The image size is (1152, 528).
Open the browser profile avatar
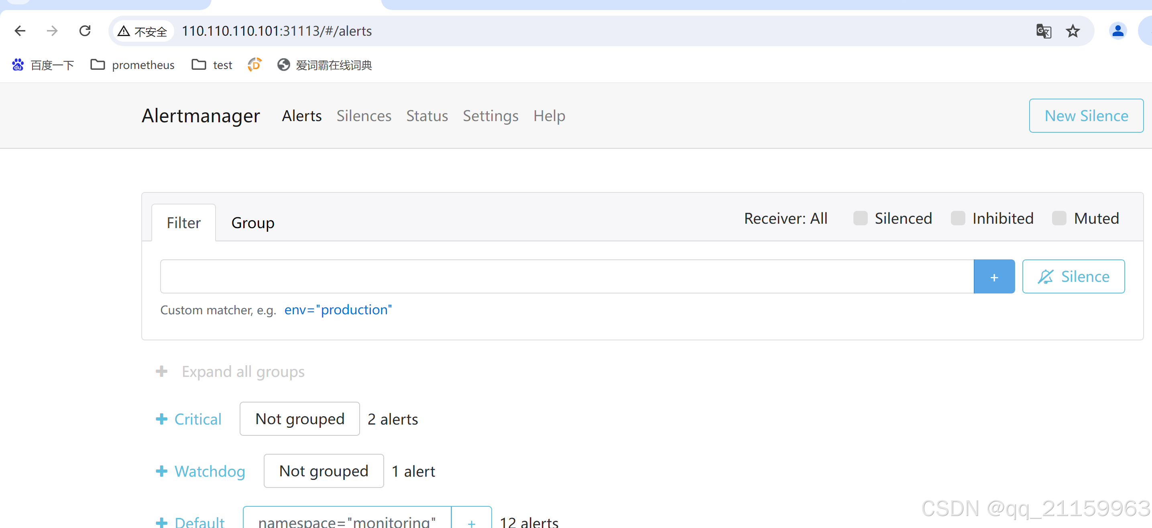[x=1117, y=31]
